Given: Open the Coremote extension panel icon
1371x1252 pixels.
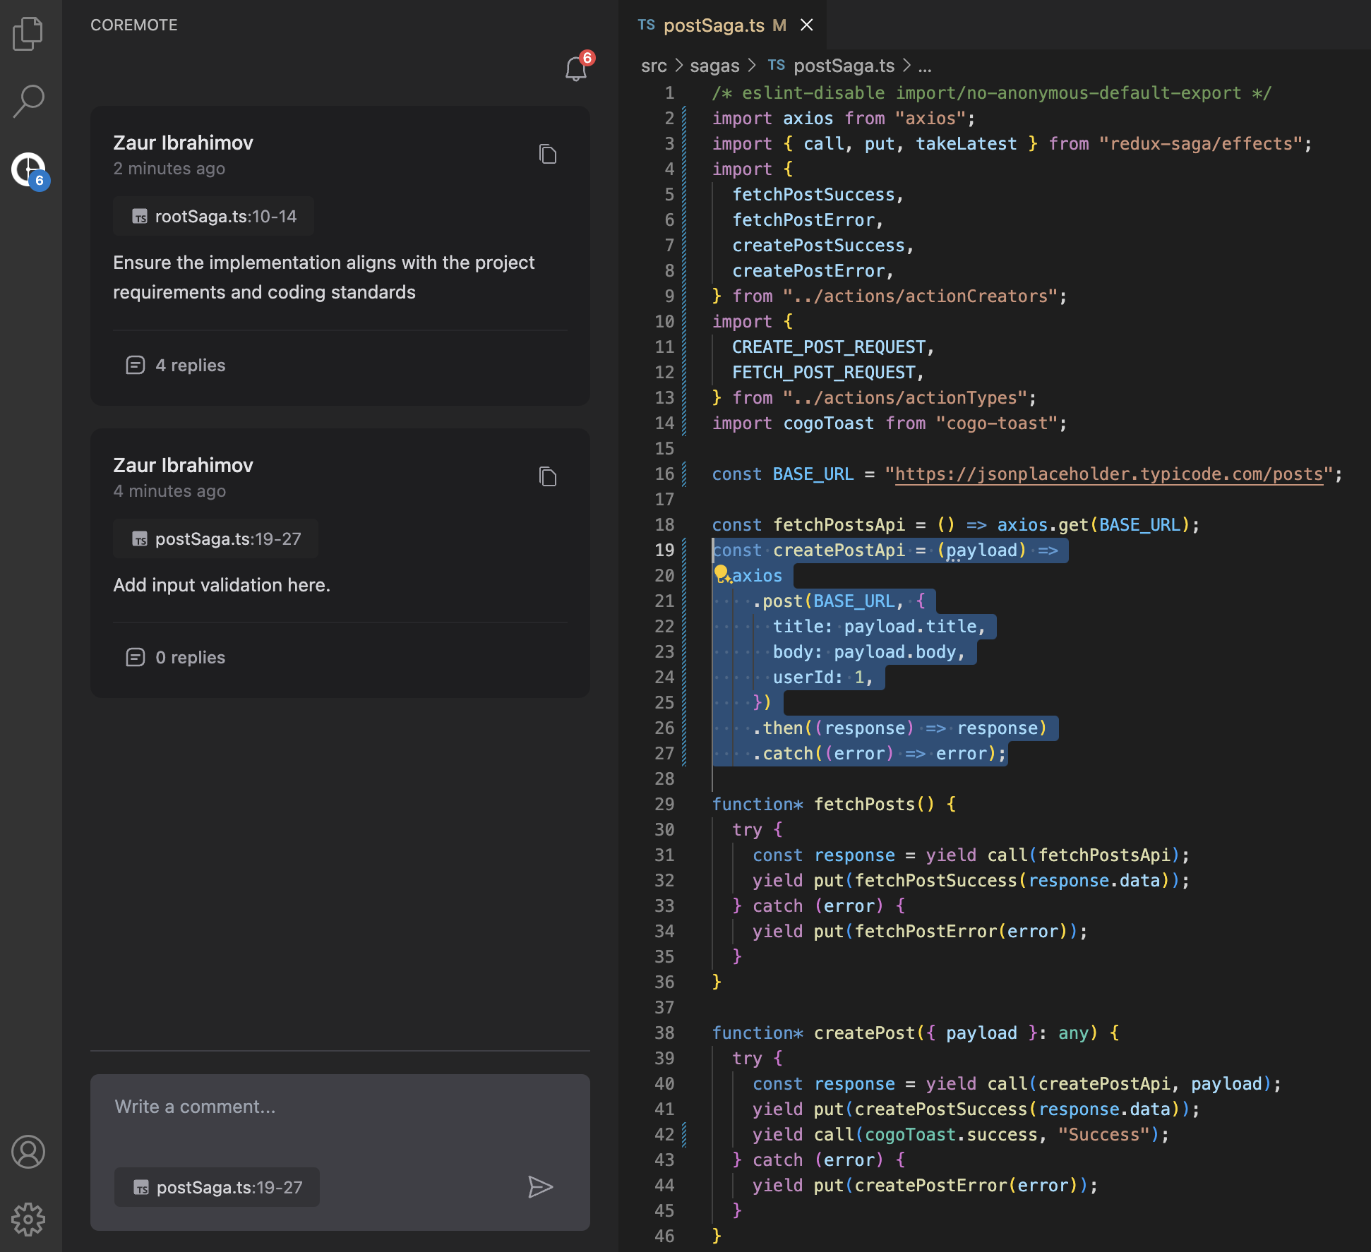Looking at the screenshot, I should 30,171.
